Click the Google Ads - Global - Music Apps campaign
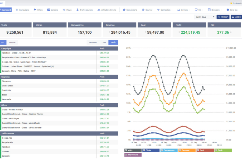This screenshot has width=242, height=161. 59,62
